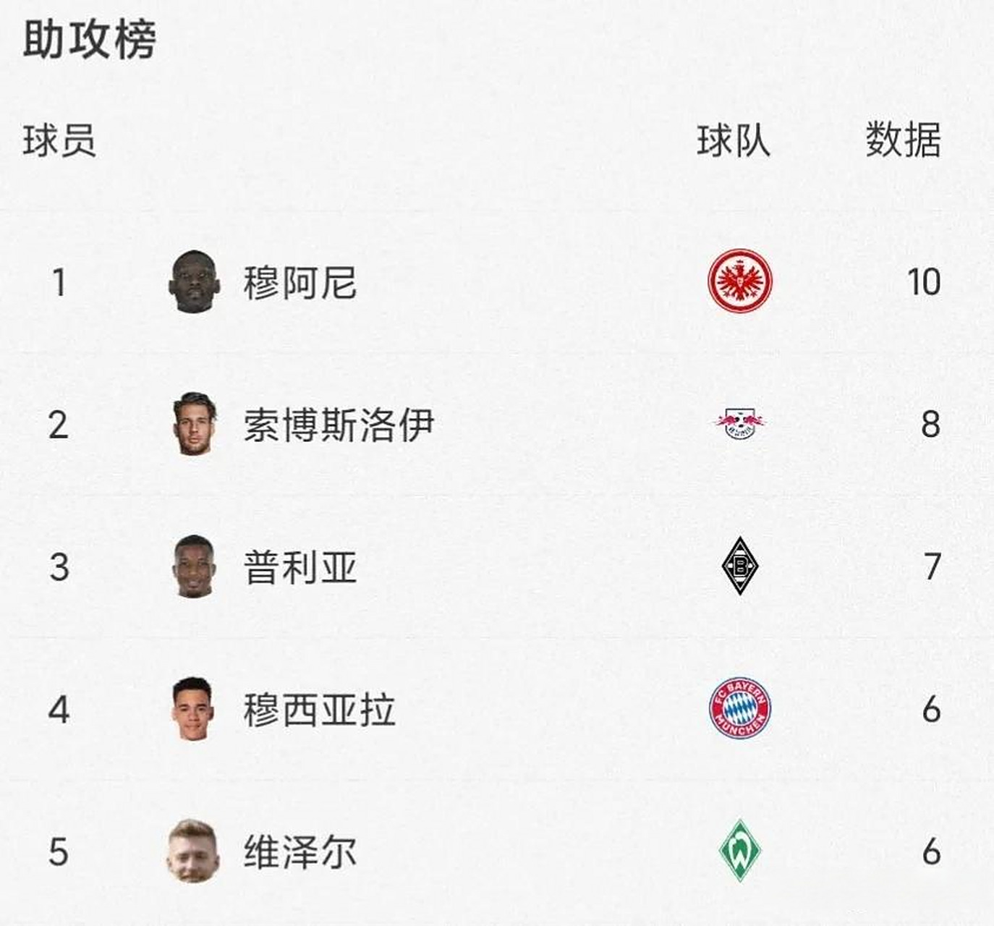
Task: Tap the avatar next to 穆西亚拉
Action: (x=193, y=708)
